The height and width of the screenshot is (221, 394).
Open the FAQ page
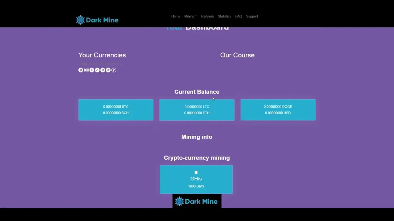click(239, 16)
